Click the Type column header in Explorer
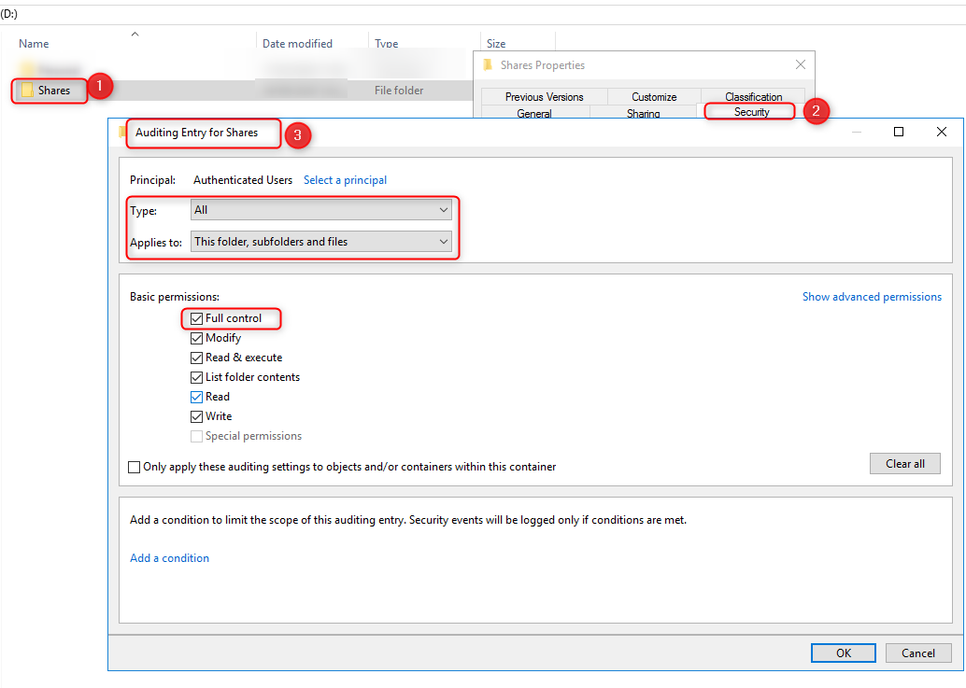Viewport: 966px width, 688px height. pyautogui.click(x=386, y=44)
